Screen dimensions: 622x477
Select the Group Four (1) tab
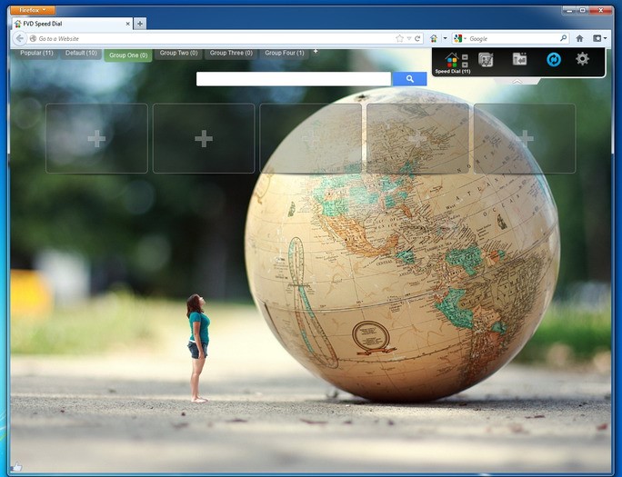pos(285,54)
